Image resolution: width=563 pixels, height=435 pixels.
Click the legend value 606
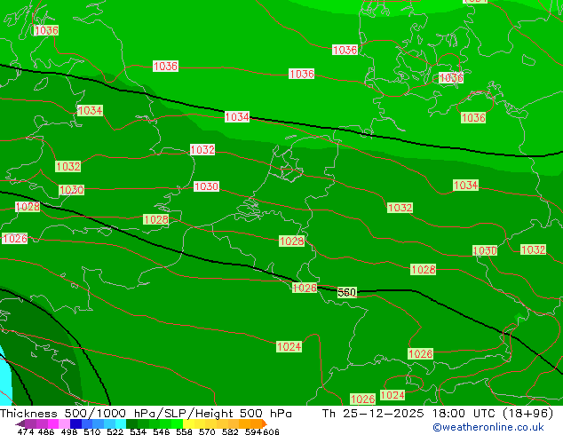tap(270, 431)
